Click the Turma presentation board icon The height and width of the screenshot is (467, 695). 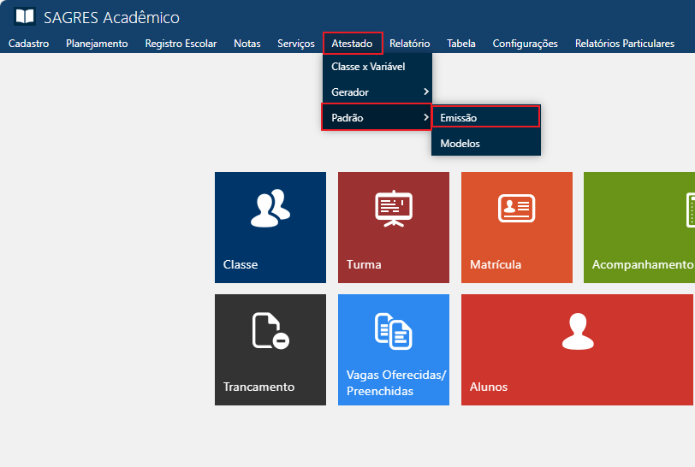point(394,208)
